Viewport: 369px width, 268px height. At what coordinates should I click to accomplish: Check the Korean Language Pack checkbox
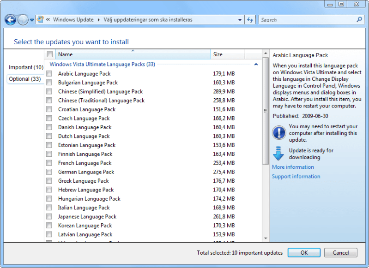point(49,226)
